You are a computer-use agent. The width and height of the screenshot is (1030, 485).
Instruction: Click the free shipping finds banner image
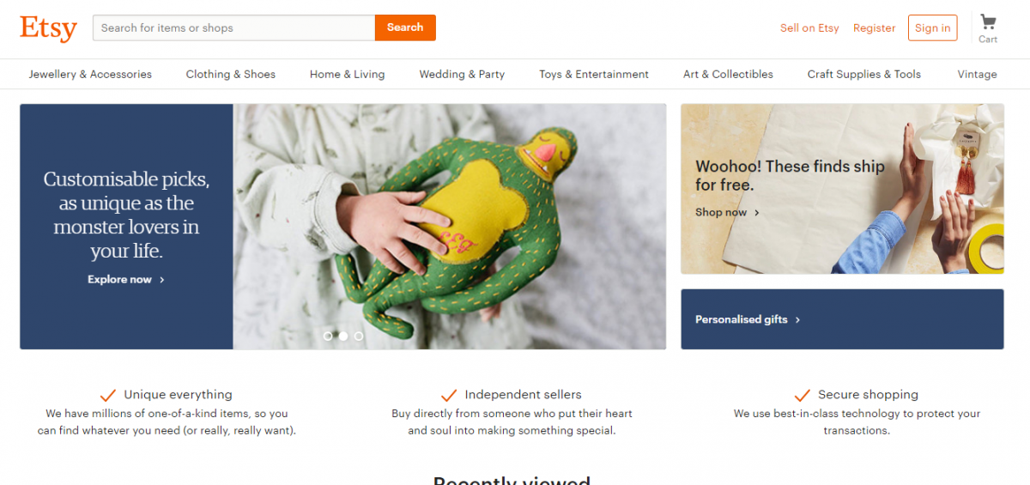click(x=842, y=189)
